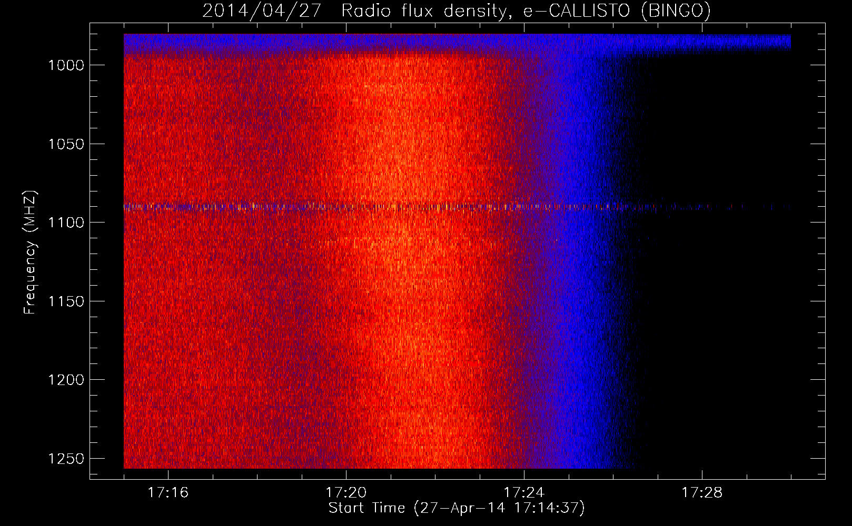852x526 pixels.
Task: Click the 1200 frequency tick label
Action: click(x=66, y=380)
